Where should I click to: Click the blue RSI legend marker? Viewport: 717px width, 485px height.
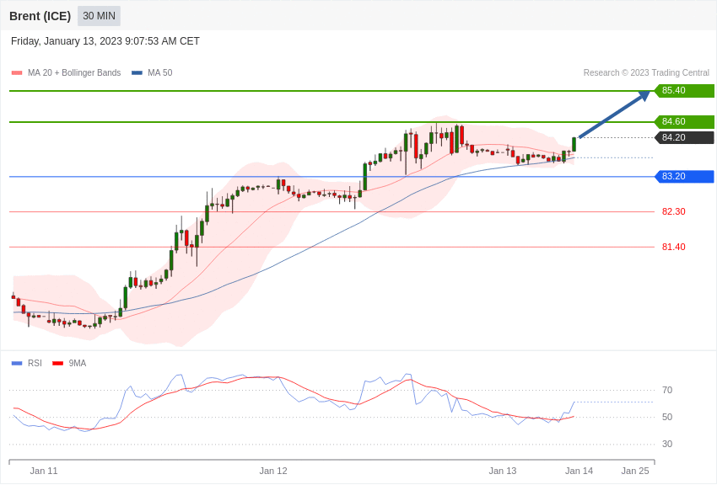[x=17, y=364]
